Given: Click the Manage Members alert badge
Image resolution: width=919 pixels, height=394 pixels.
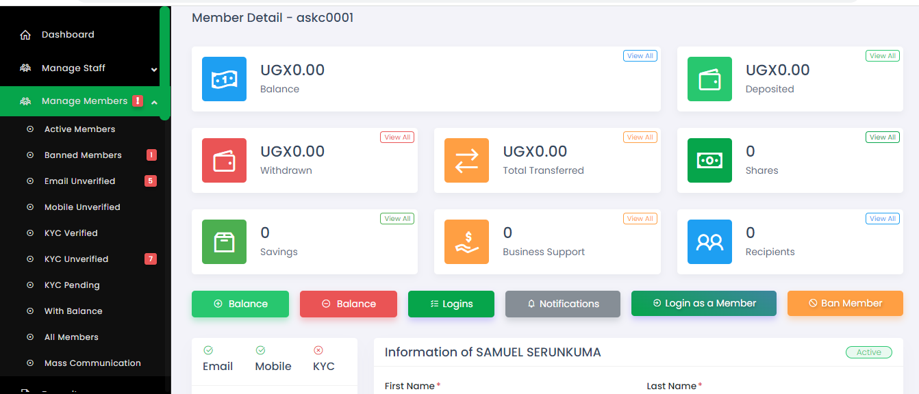Looking at the screenshot, I should click(138, 101).
